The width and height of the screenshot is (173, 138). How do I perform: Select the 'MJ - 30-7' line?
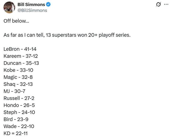14,91
